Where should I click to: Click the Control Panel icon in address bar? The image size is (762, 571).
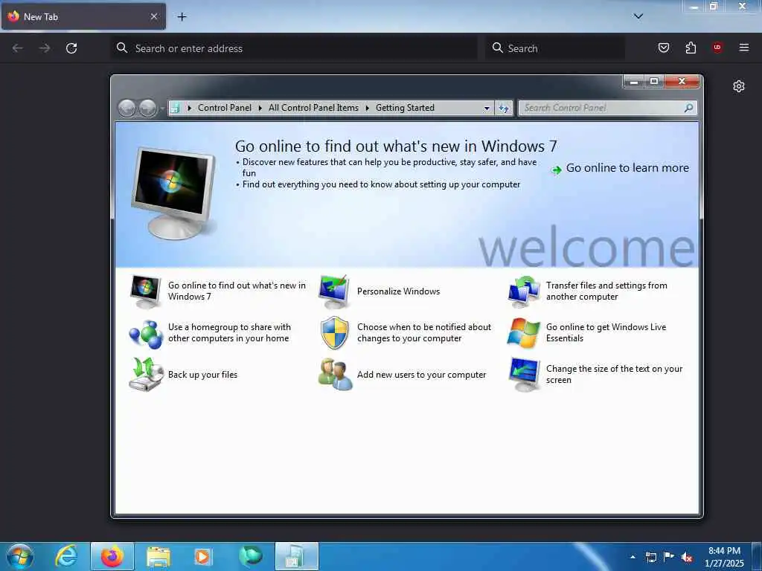(x=176, y=108)
